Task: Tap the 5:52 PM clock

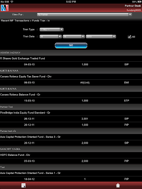Action: coord(71,2)
